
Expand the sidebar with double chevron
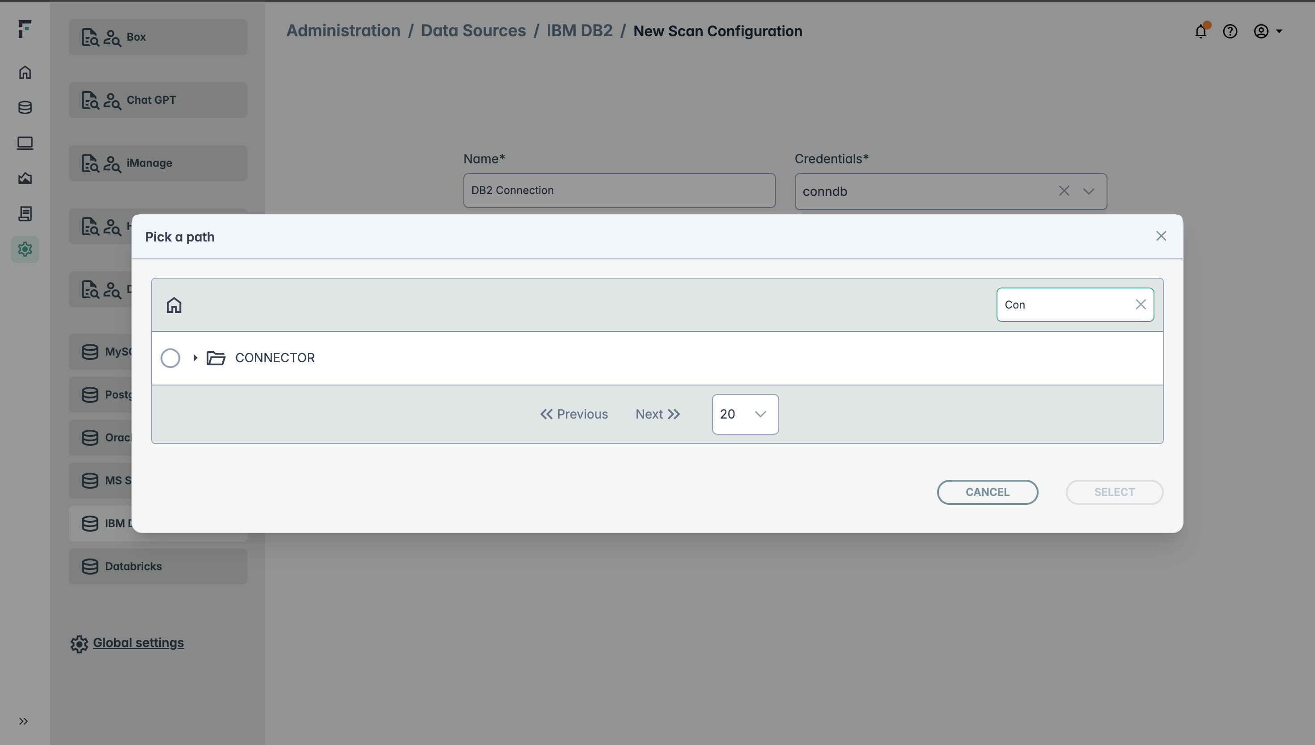coord(24,721)
